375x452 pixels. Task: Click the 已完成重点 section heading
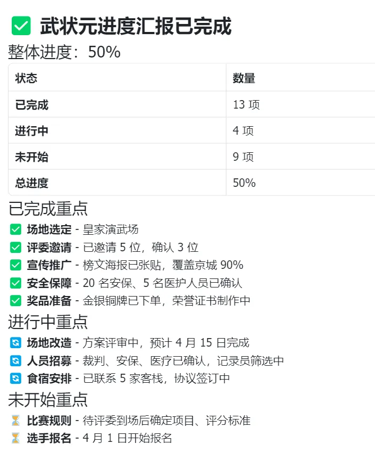(48, 209)
